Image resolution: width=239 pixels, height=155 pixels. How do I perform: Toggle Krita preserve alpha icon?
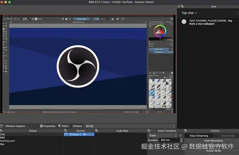pyautogui.click(x=66, y=19)
